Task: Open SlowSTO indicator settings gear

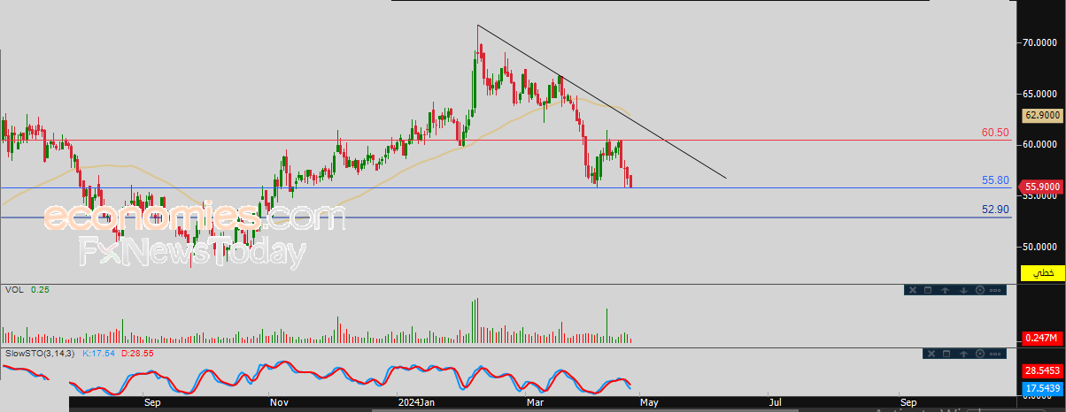Action: (980, 354)
